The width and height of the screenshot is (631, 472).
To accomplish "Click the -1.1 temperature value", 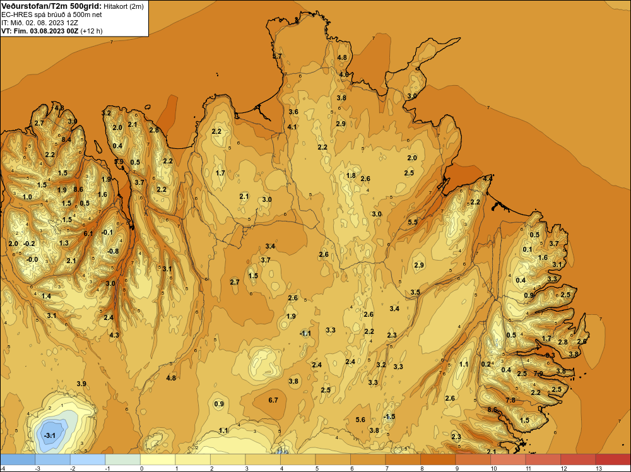I will click(x=305, y=333).
